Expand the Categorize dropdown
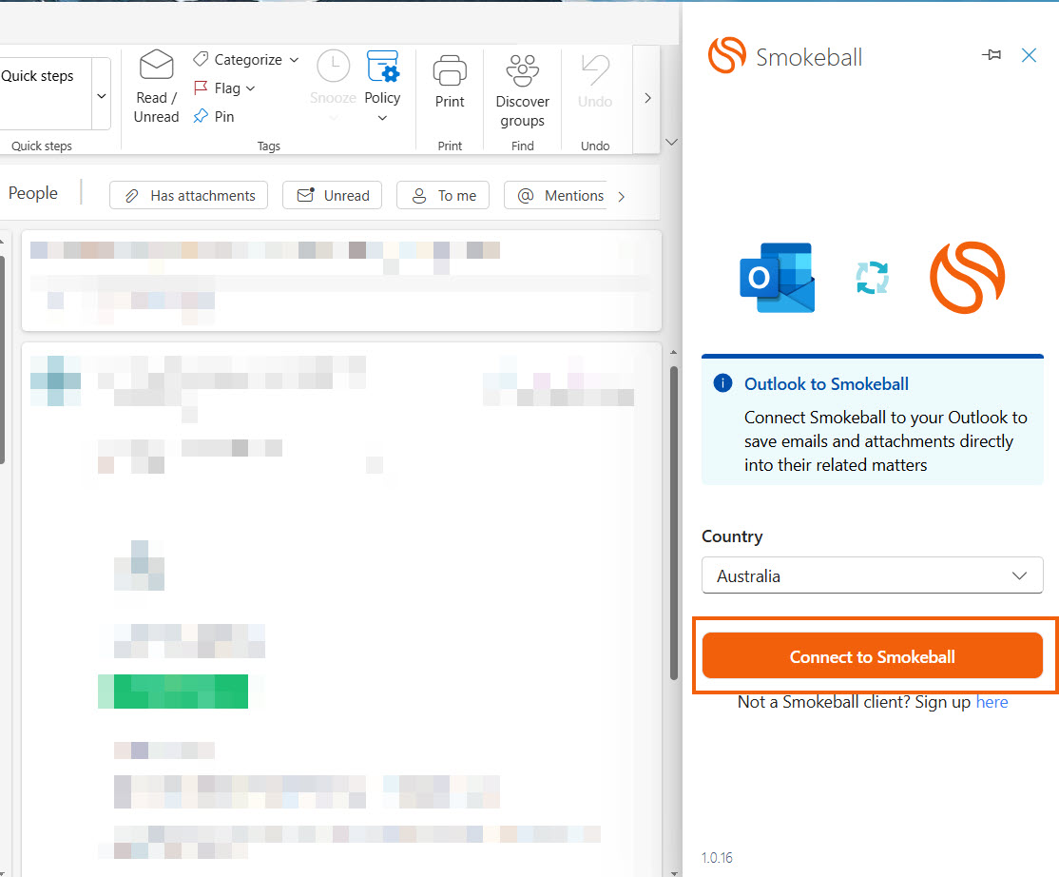Screen dimensions: 1059x877 click(294, 60)
